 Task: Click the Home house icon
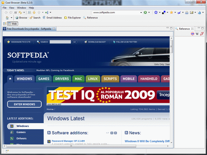7,18
